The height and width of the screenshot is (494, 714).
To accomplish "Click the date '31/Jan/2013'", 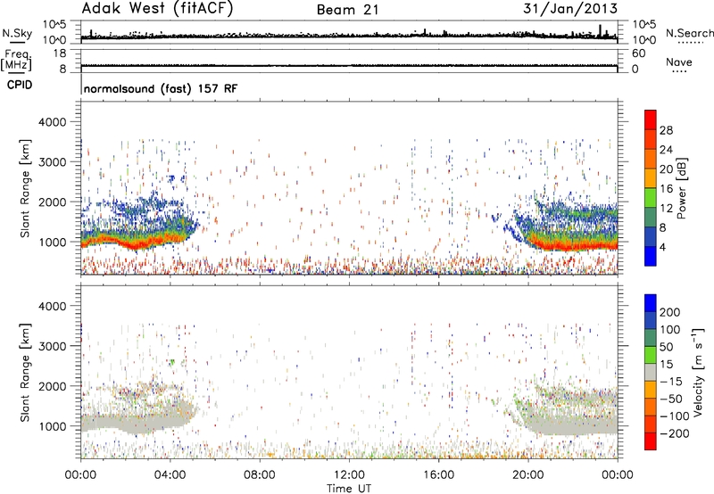I will [570, 8].
